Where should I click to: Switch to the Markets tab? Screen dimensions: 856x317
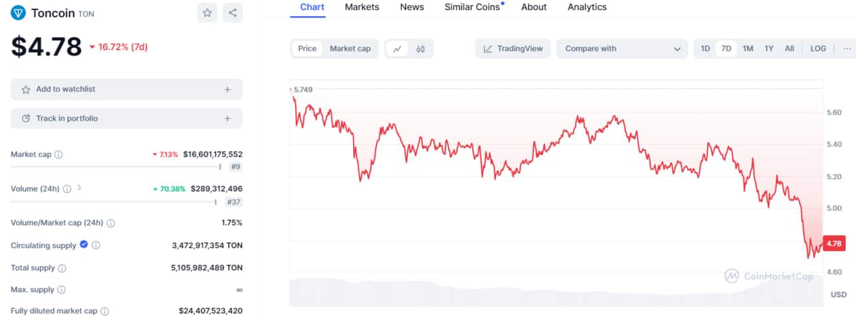pos(362,7)
